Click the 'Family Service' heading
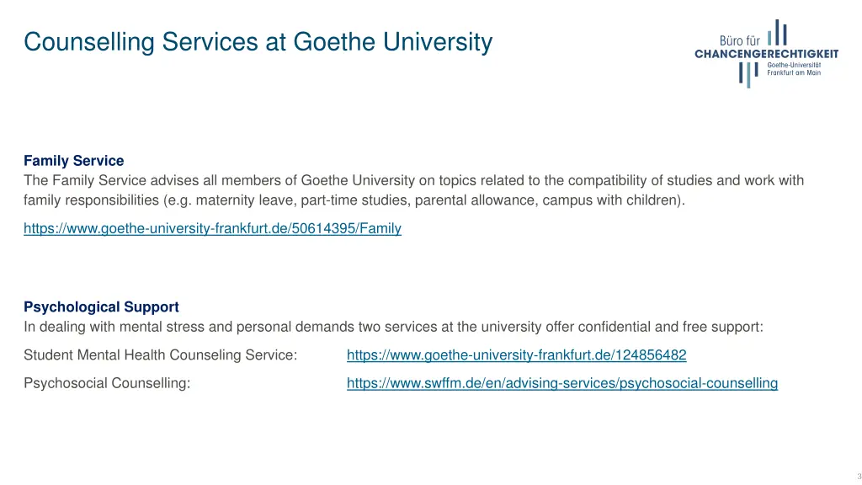This screenshot has height=485, width=862. pyautogui.click(x=74, y=160)
